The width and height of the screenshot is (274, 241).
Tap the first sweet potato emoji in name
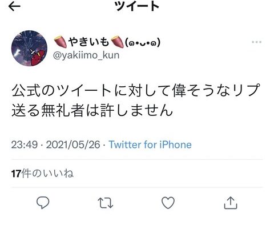tap(61, 42)
